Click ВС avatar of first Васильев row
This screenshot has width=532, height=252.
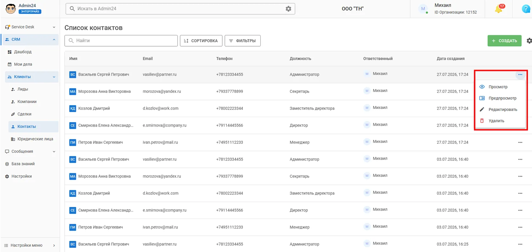[73, 75]
